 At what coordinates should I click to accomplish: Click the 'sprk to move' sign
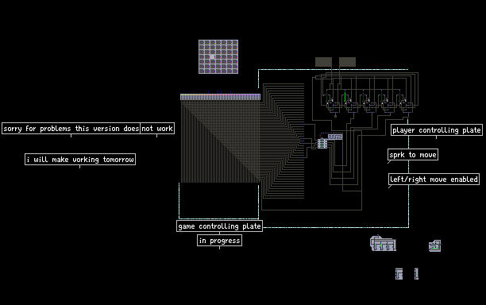pos(413,154)
